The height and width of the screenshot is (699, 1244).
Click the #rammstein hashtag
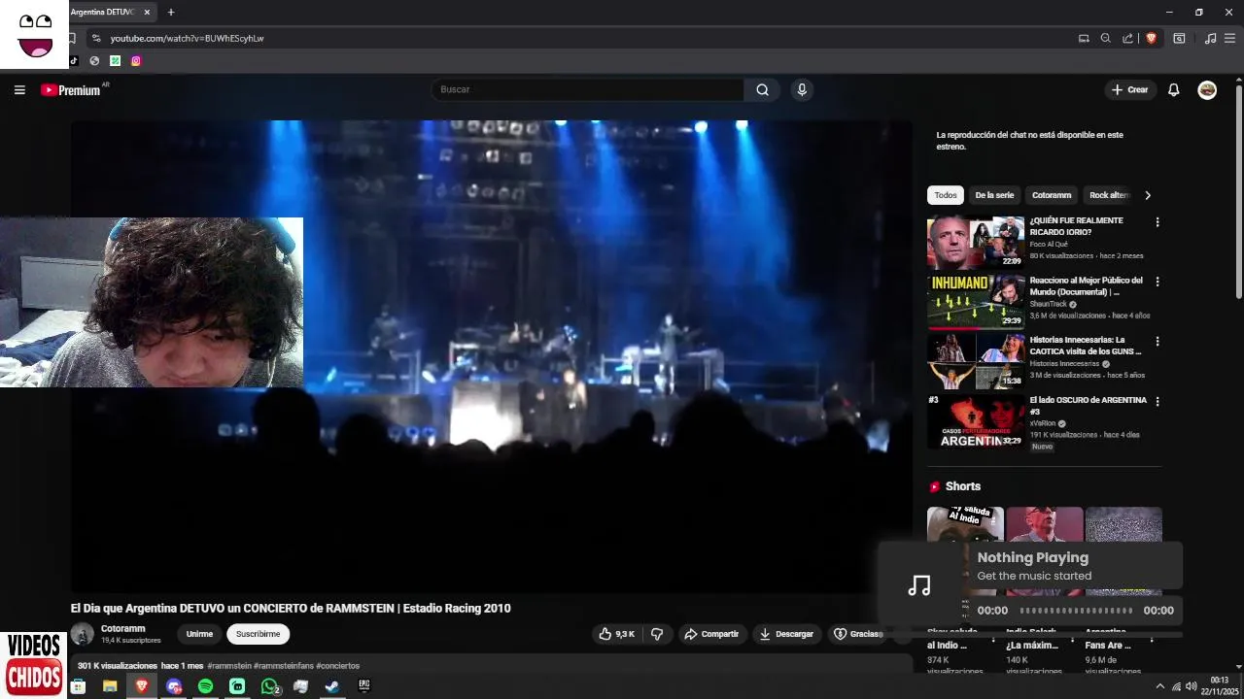[x=229, y=666]
